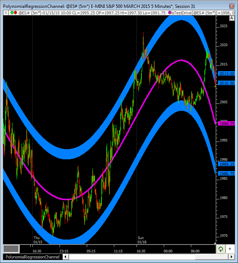Click the 1986.75 blue price label
Viewport: 238px width, 263px height.
[226, 173]
